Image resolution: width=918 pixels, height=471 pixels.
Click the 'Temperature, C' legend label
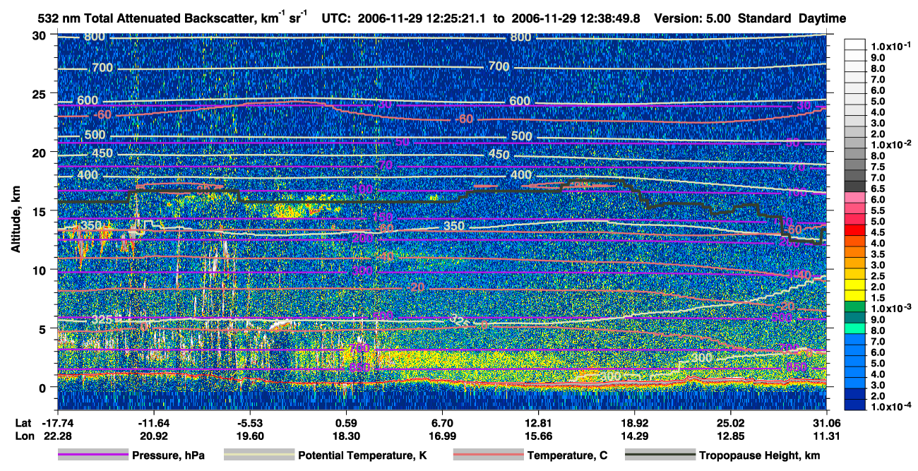[567, 456]
